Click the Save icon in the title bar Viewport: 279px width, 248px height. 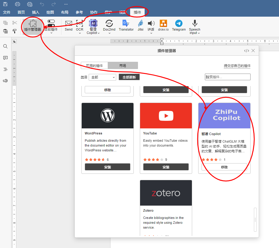5,4
